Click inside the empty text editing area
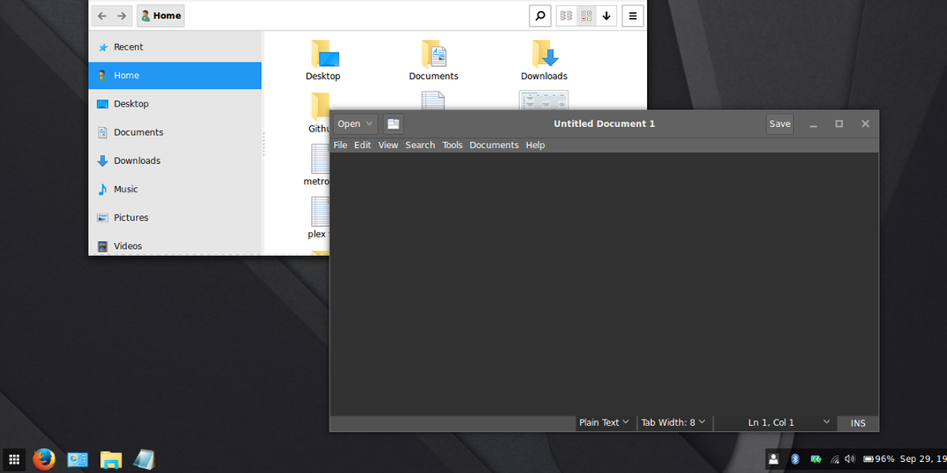Screen dimensions: 947x473 604,282
